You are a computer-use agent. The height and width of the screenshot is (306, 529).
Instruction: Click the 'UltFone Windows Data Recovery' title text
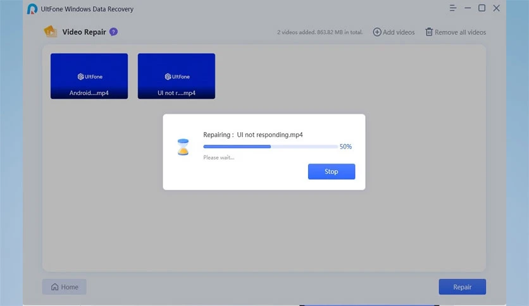[x=87, y=9]
